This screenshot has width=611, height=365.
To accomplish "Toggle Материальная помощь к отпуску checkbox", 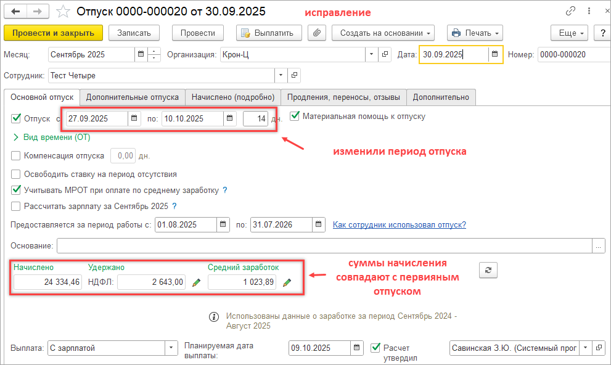I will [x=295, y=115].
